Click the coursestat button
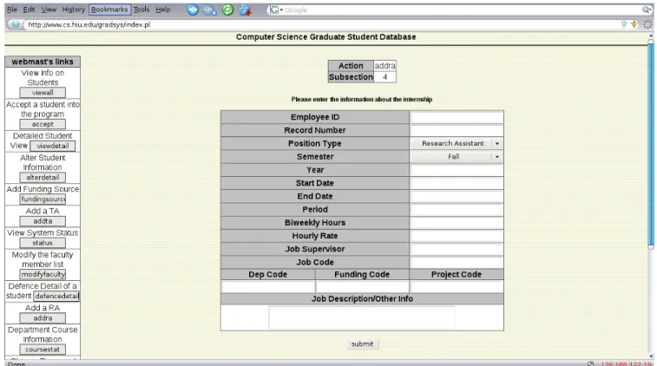Screen dimensions: 657x366 (x=43, y=350)
